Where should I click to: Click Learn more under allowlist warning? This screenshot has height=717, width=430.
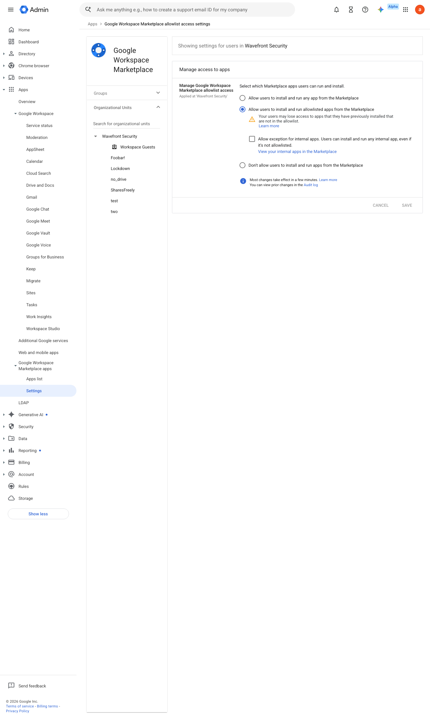(269, 126)
